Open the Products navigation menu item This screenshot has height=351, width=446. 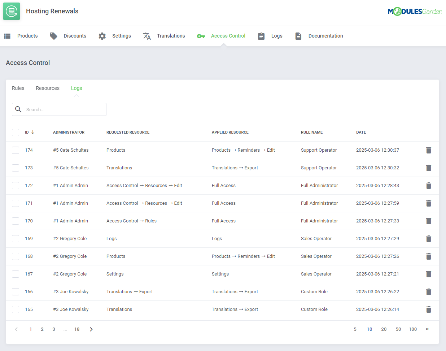(x=27, y=36)
